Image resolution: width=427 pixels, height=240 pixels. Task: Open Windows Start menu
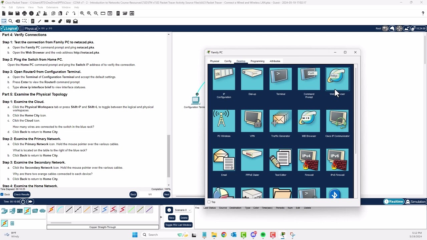135,235
